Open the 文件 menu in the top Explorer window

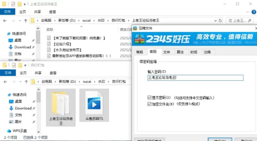(x=7, y=12)
